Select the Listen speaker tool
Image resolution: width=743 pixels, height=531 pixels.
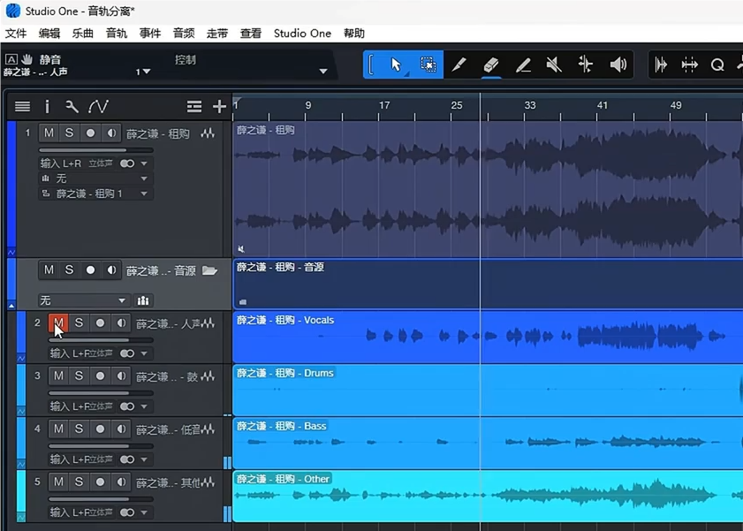pos(618,64)
